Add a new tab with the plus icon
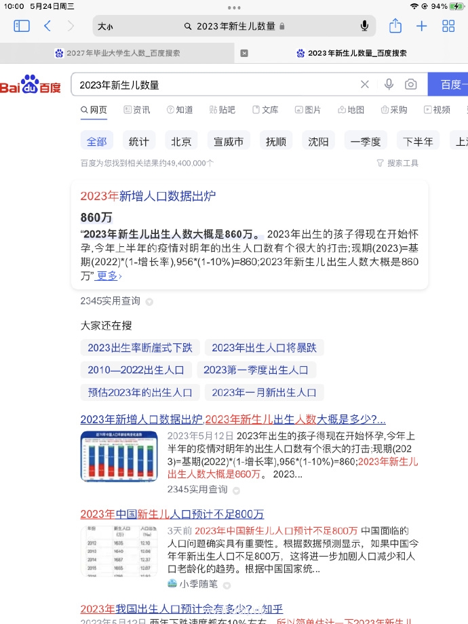The height and width of the screenshot is (624, 468). [x=421, y=26]
